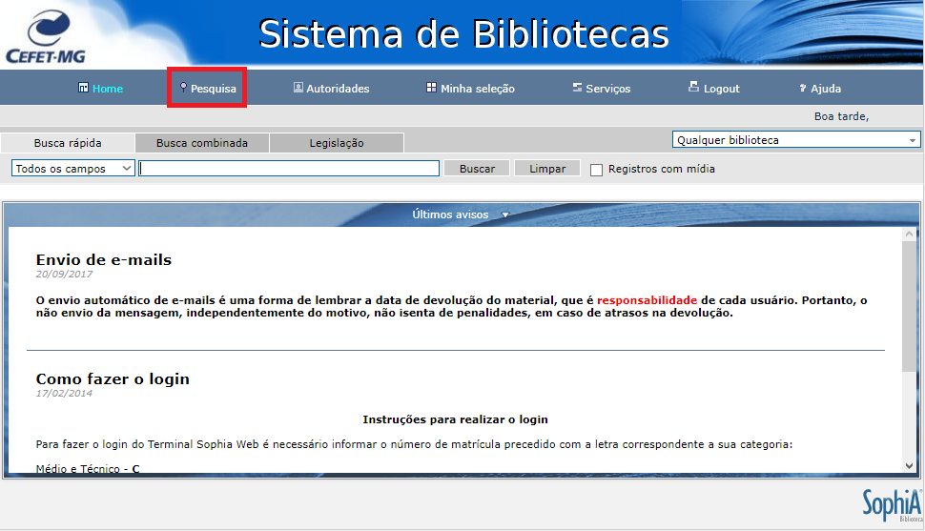Click notices scrollbar up arrow

[x=909, y=235]
